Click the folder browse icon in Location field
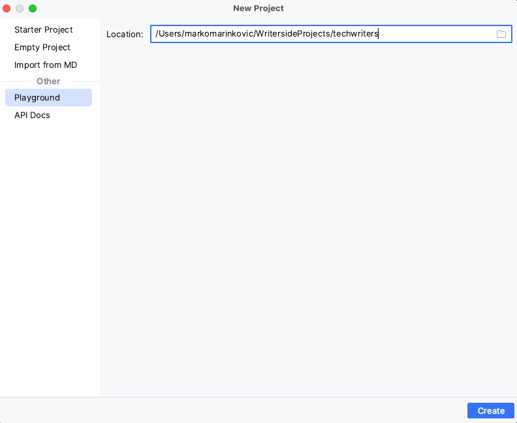The width and height of the screenshot is (517, 423). 501,34
